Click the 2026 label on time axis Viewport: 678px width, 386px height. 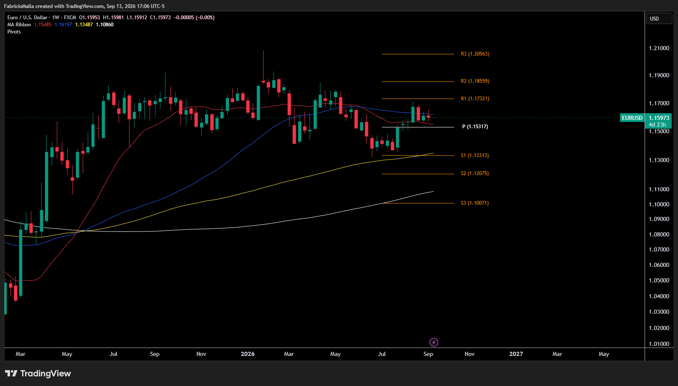coord(248,354)
